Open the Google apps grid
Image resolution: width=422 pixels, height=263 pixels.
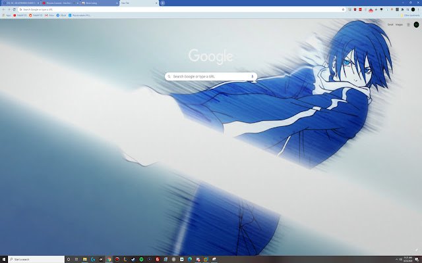(x=408, y=24)
